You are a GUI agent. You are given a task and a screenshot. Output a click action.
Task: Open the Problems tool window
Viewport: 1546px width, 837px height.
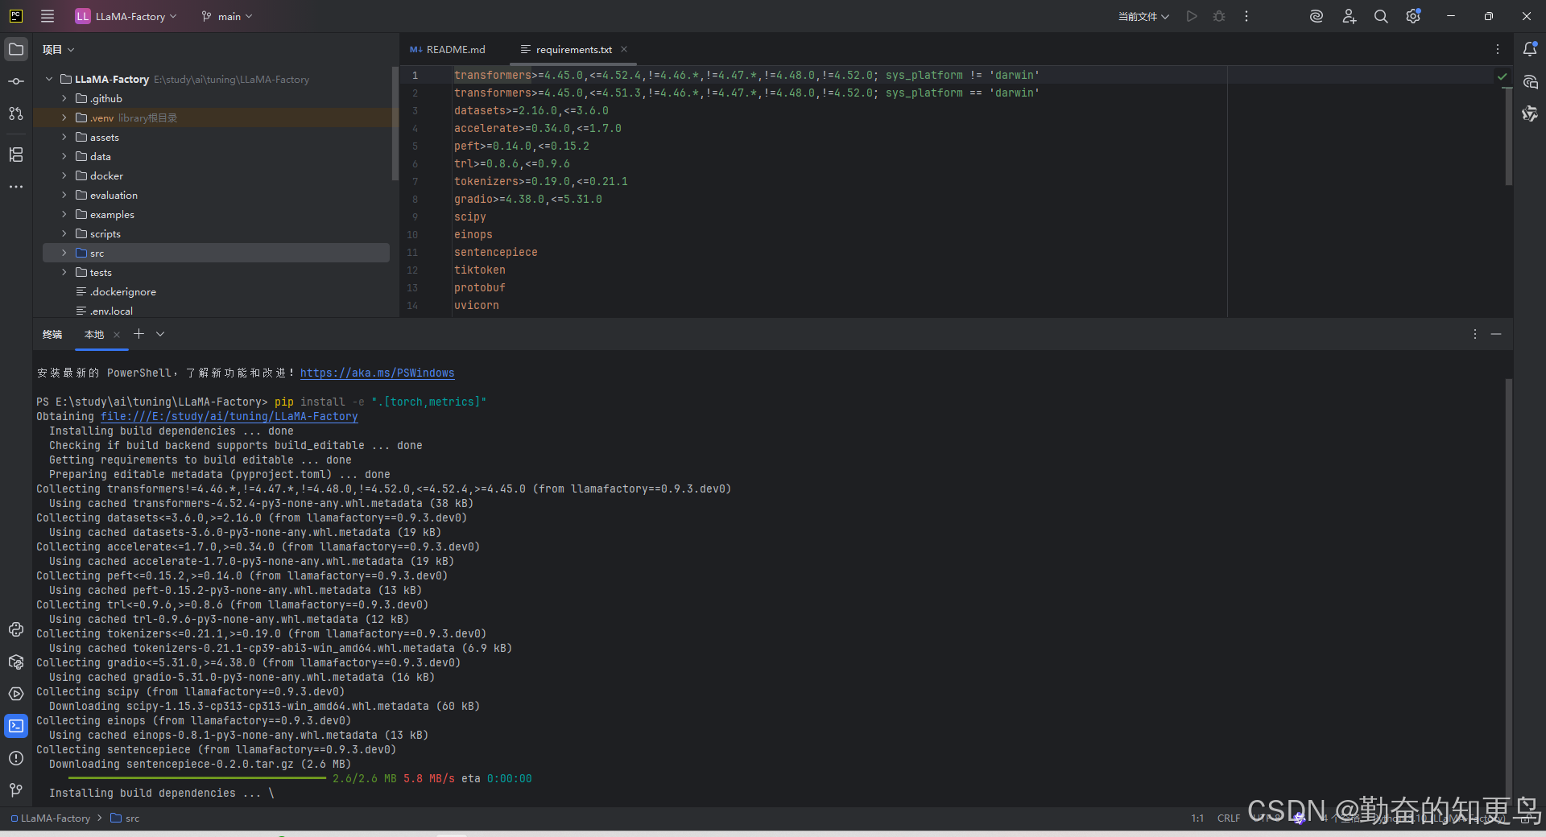(x=16, y=758)
